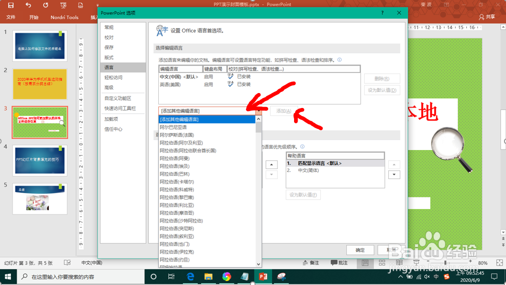Switch to Reading view icon
The width and height of the screenshot is (506, 285).
pyautogui.click(x=399, y=263)
